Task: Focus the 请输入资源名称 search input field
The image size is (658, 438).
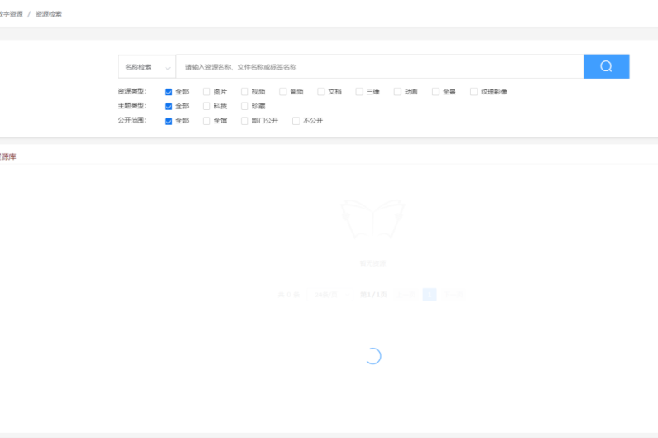Action: pos(379,67)
